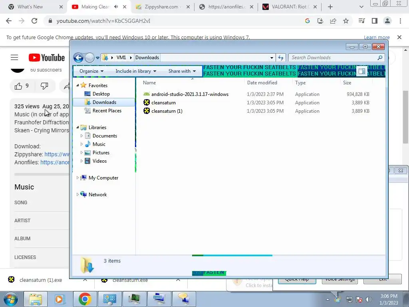Bookmark this page with the star icon
The width and height of the screenshot is (409, 307).
tap(346, 21)
